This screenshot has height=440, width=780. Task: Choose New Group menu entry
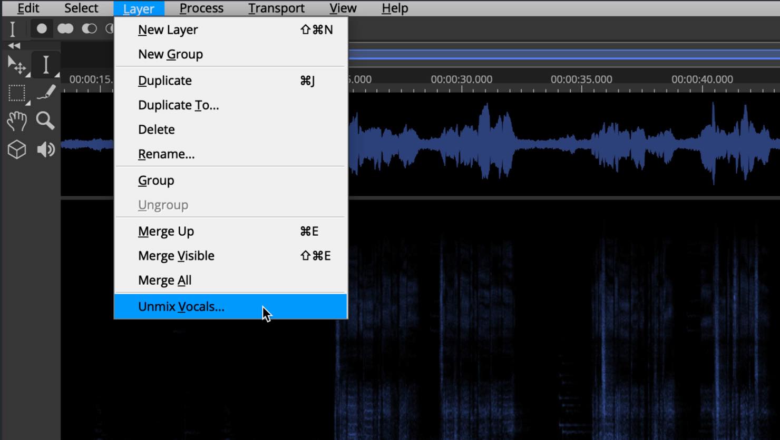(x=231, y=54)
